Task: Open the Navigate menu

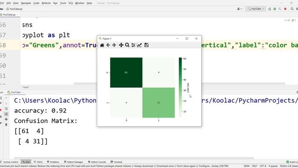Action: [26, 3]
